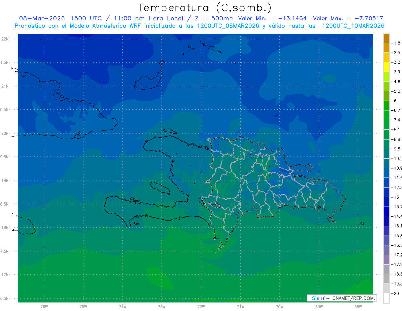Click the yellow swatch between -3.2 and -3.9
This screenshot has width=402, height=311.
[386, 67]
